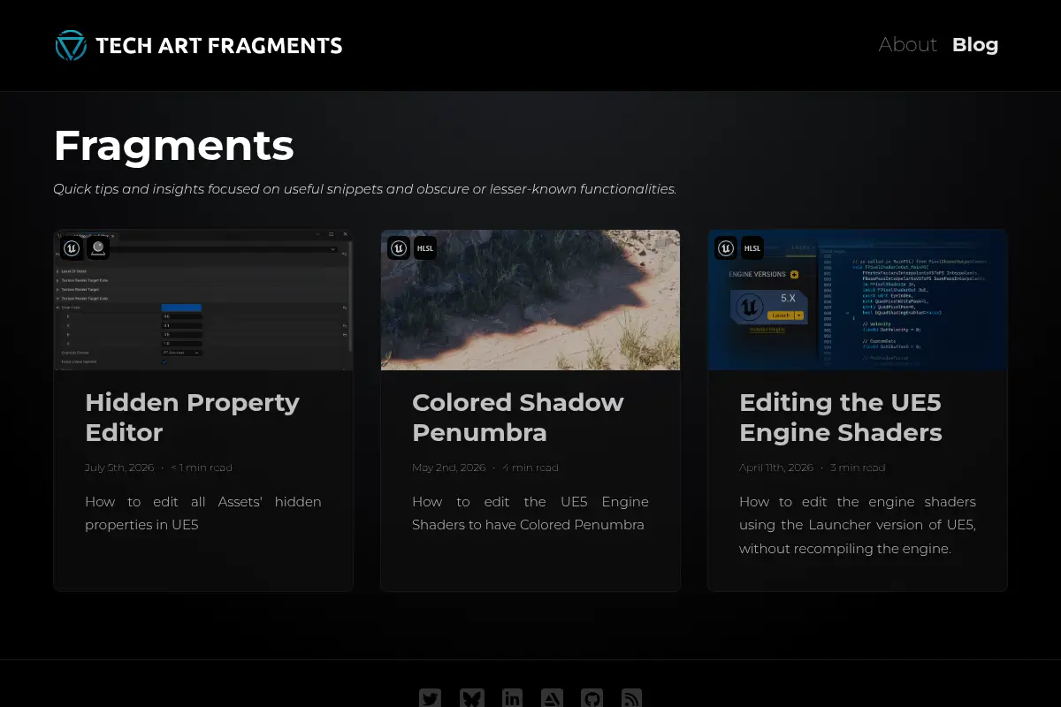Open the shadow on sand thumbnail image

tap(530, 300)
